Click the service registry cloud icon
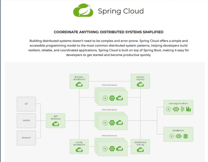The height and width of the screenshot is (162, 208). pos(140,84)
